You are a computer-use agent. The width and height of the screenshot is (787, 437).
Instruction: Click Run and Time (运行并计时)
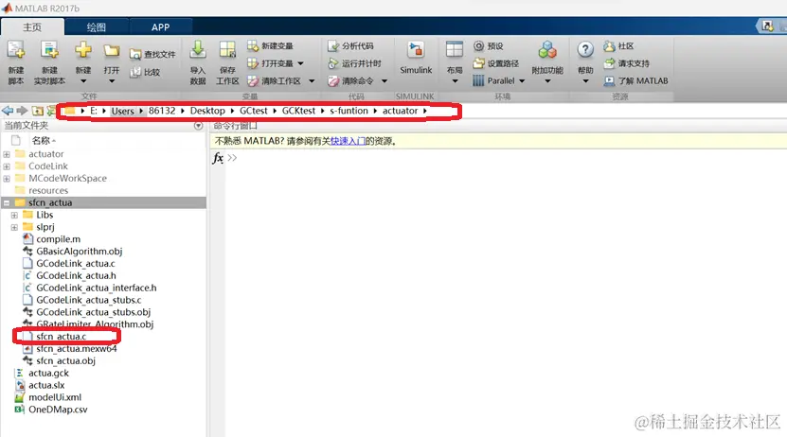point(354,63)
